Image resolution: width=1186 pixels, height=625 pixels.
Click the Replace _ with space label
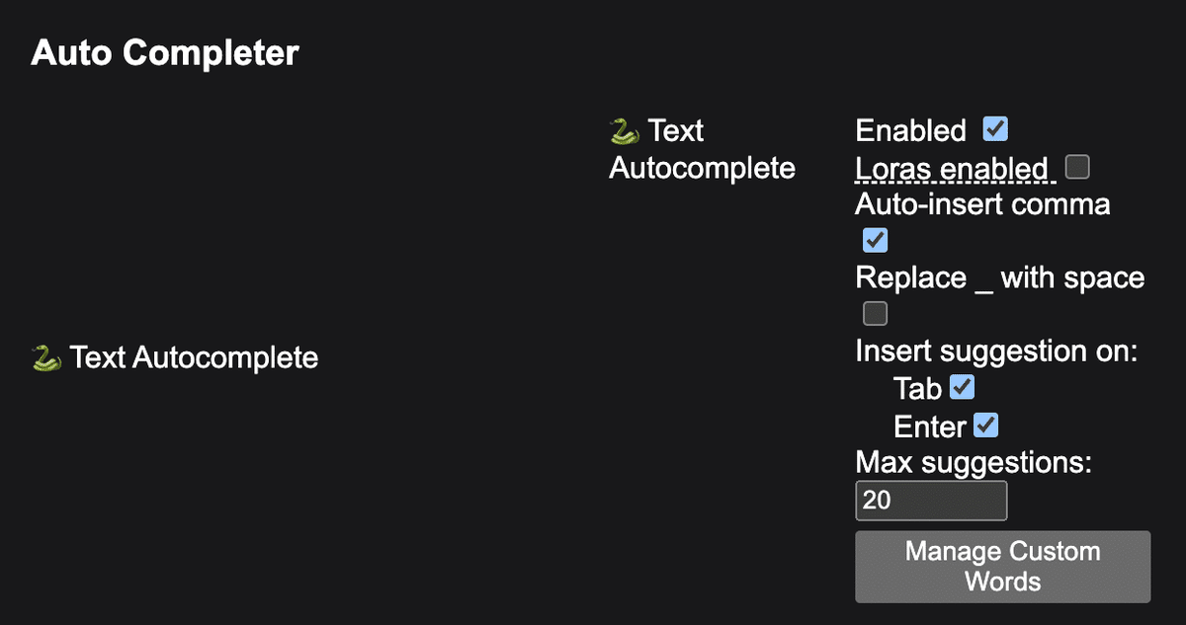pos(1000,278)
